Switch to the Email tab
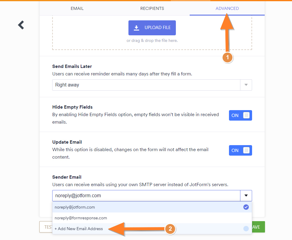Screen dimensions: 292x240 point(77,8)
